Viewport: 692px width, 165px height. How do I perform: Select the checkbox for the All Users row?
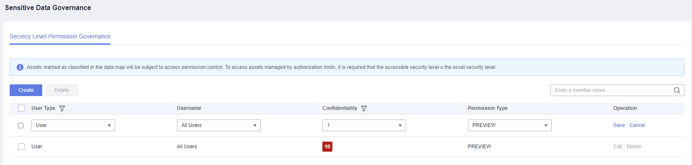coord(21,147)
